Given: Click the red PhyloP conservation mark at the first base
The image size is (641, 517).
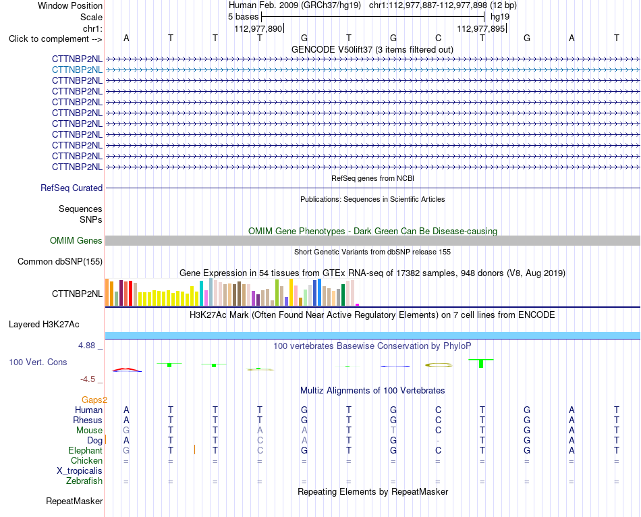Looking at the screenshot, I should pos(127,369).
